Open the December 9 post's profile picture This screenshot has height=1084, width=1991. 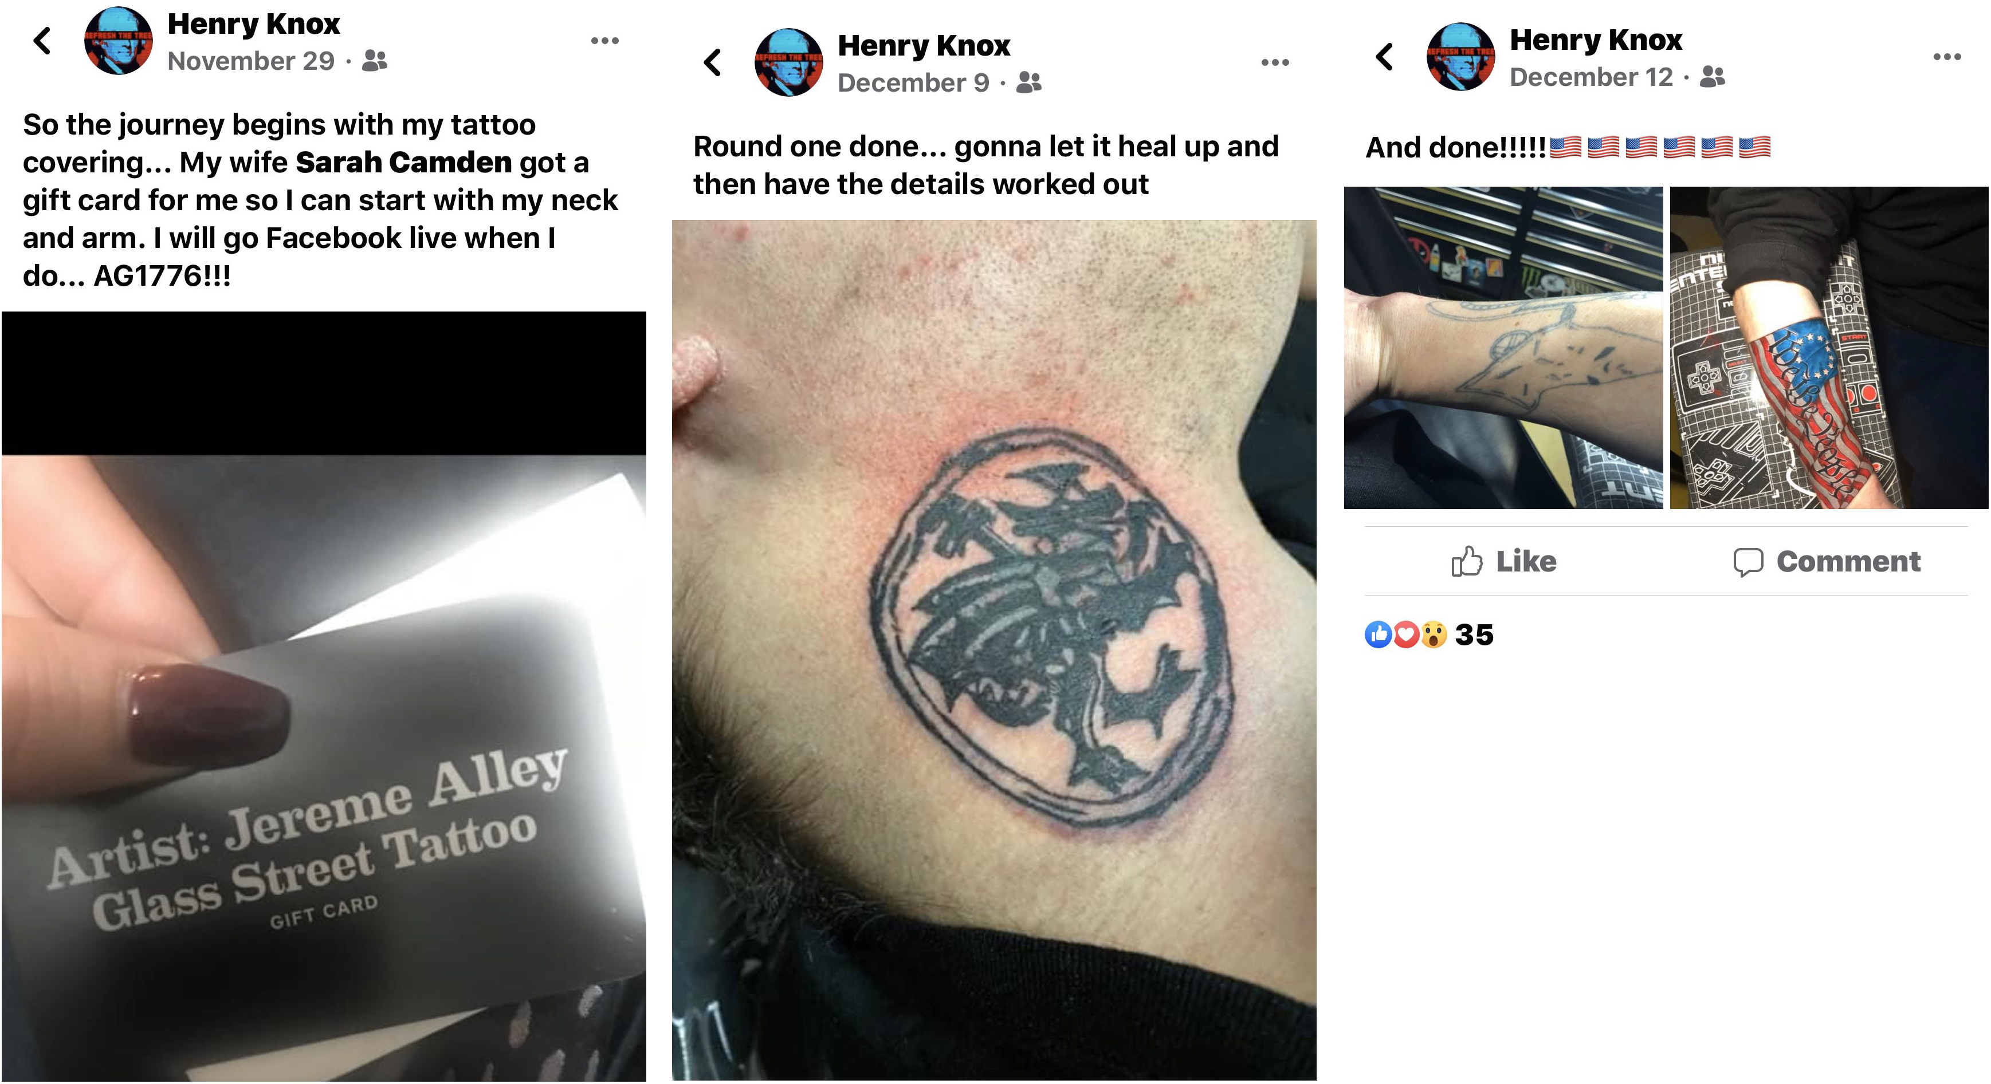[788, 62]
